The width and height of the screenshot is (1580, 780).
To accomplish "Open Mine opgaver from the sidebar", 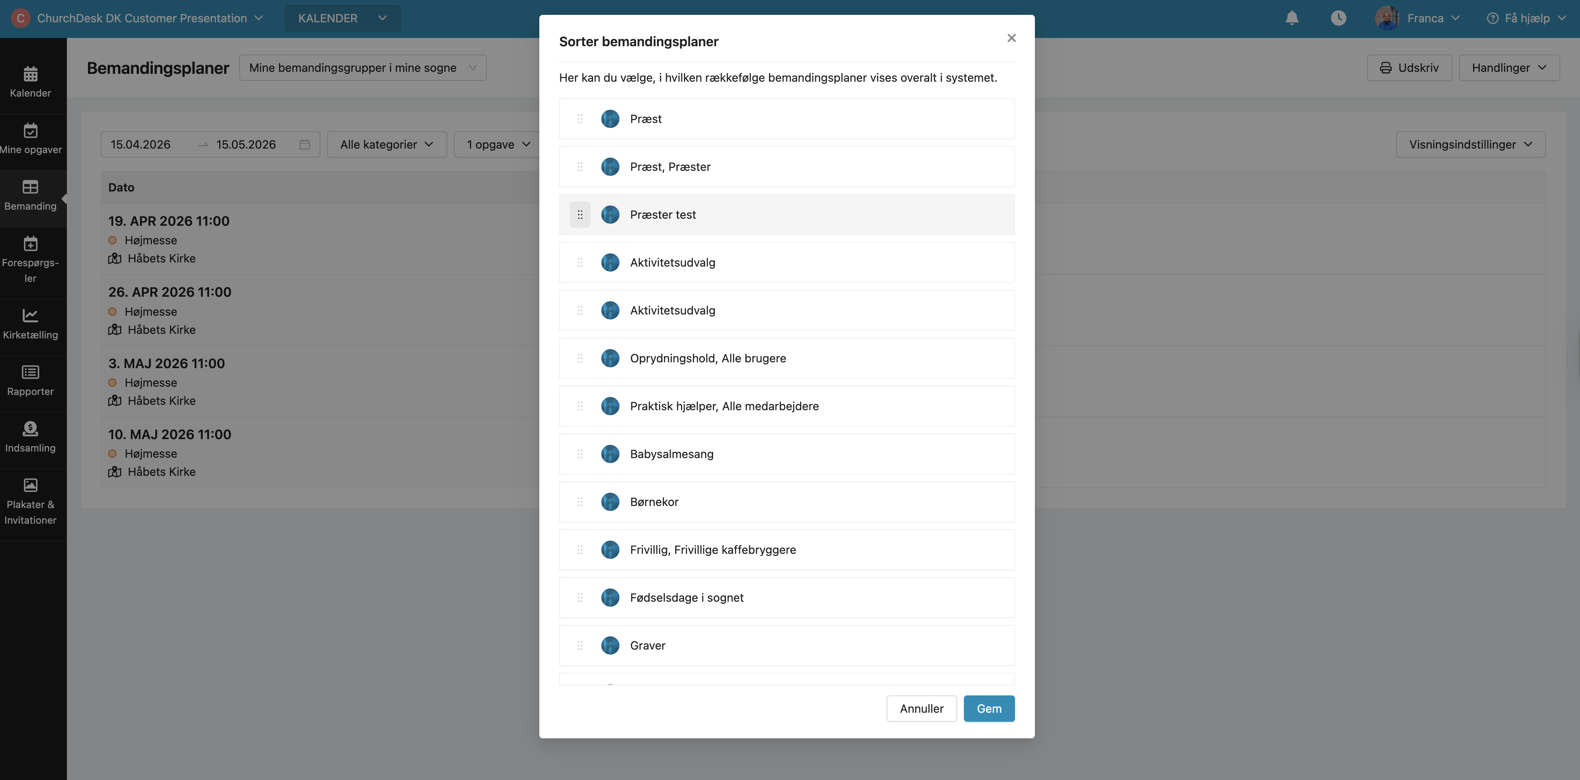I will coord(31,139).
